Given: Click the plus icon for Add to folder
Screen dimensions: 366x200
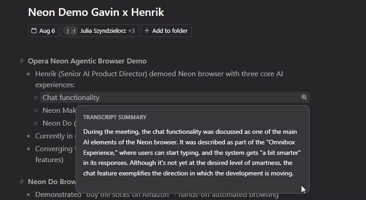Looking at the screenshot, I should coord(147,31).
